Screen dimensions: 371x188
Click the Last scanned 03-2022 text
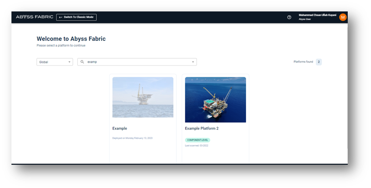click(x=196, y=145)
